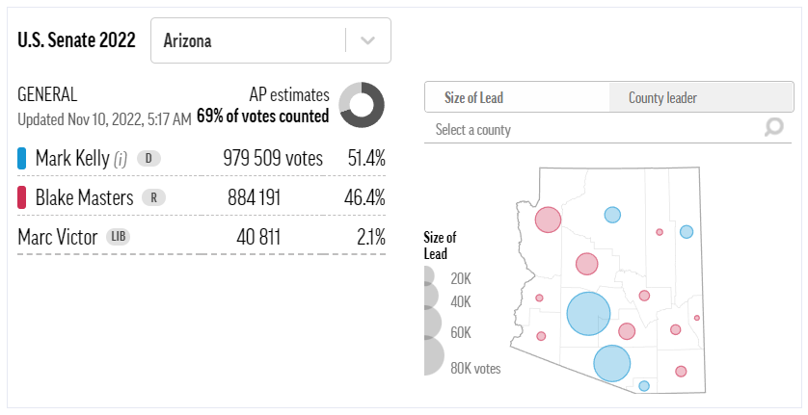Switch map to County leader view

(662, 97)
